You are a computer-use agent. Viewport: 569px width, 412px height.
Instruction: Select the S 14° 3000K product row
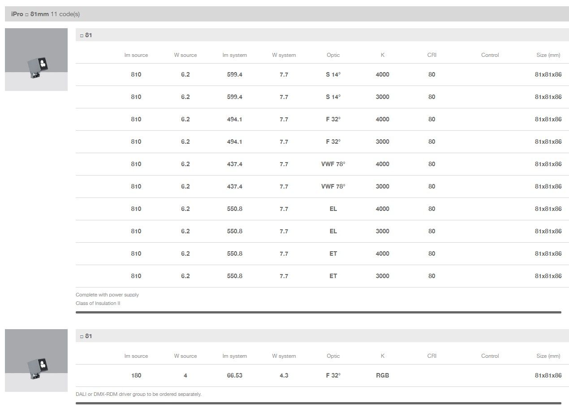(x=322, y=97)
